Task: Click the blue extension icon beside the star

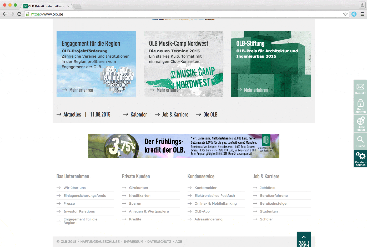Action: point(354,14)
